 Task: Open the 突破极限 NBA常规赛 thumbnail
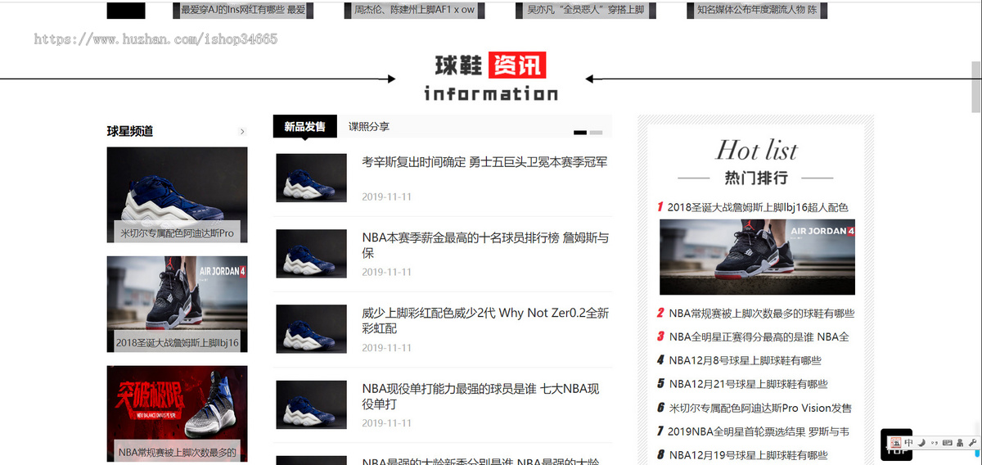coord(177,413)
